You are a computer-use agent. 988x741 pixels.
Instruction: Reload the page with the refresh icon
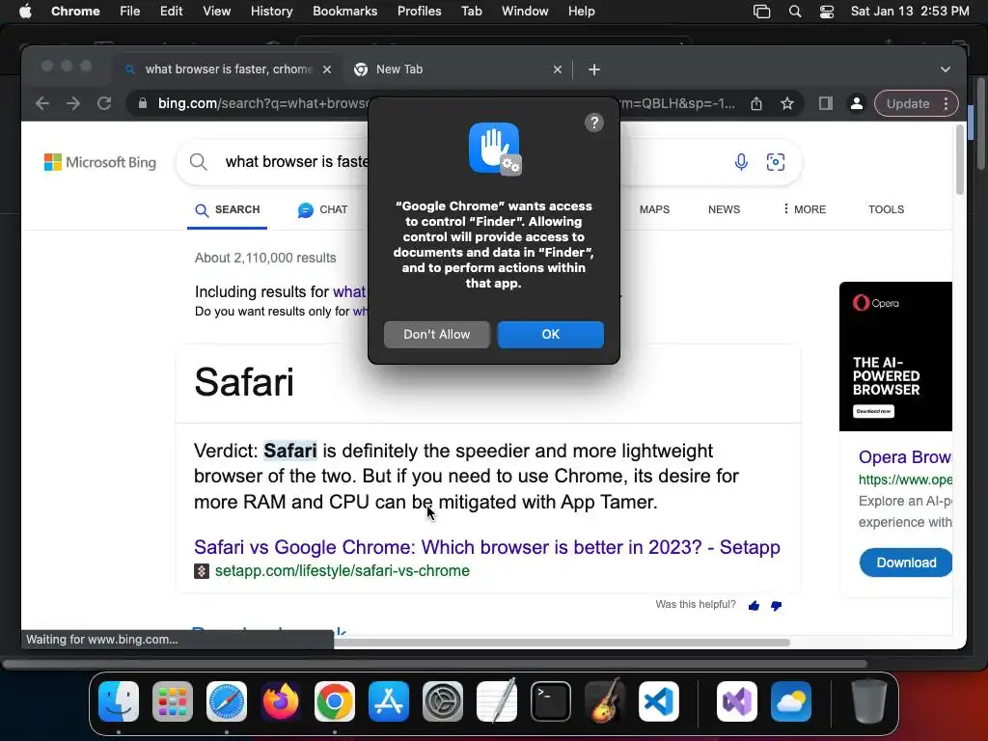(104, 103)
